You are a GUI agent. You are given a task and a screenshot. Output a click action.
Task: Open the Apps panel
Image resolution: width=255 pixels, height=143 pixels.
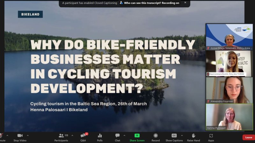211,137
